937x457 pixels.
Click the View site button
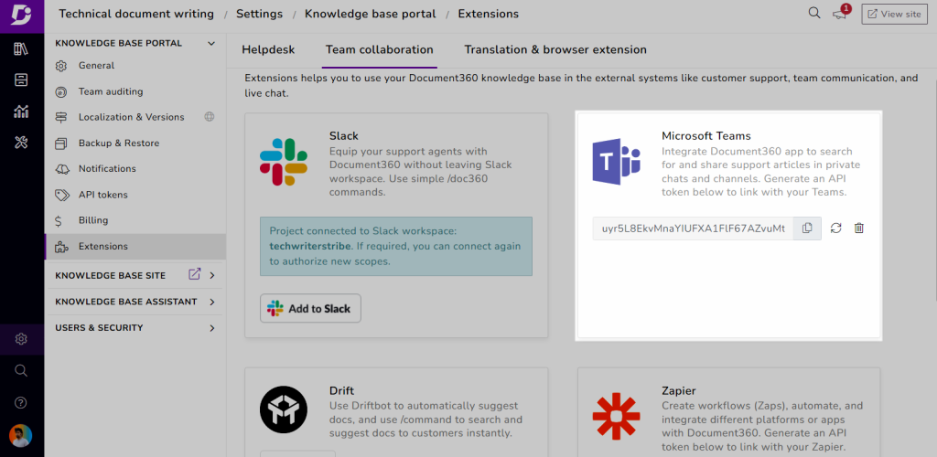[x=894, y=14]
